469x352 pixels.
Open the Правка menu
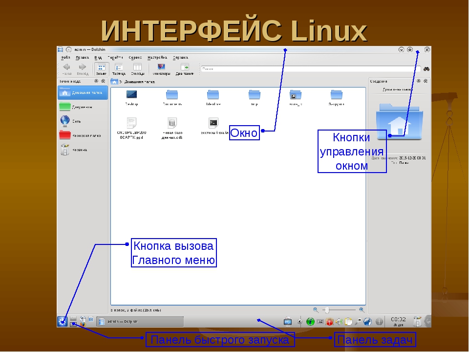(x=82, y=58)
